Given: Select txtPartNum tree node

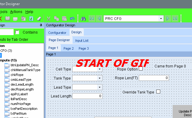Looking at the screenshot, I should [18, 113].
